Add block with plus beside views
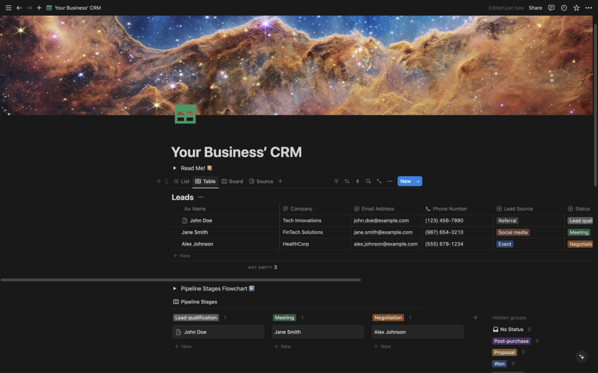The image size is (598, 373). 159,181
